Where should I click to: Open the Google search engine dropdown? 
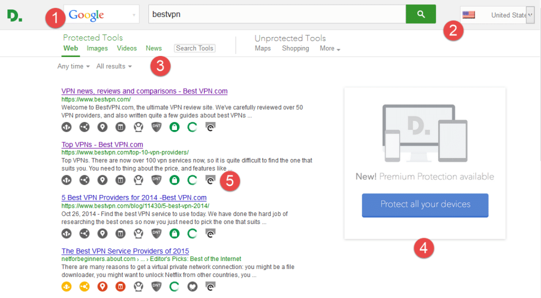(101, 15)
